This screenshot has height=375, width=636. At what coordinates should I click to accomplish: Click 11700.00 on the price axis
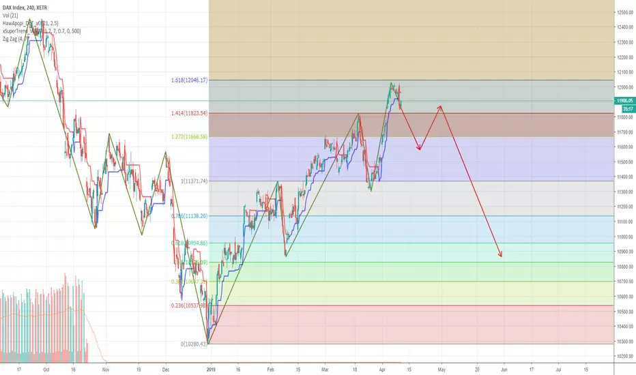click(x=625, y=132)
